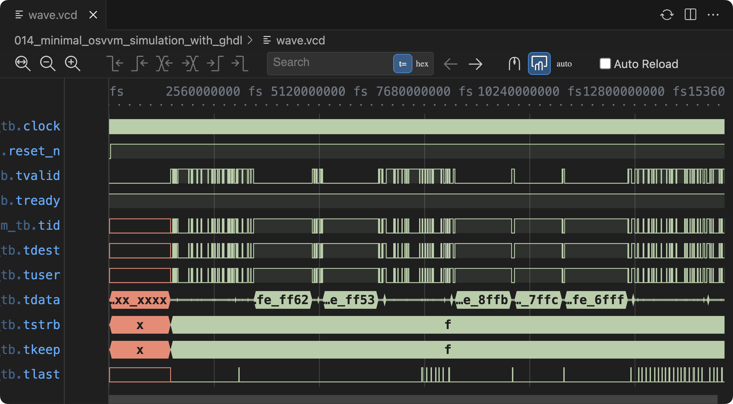The height and width of the screenshot is (404, 733).
Task: Open 014_minimal_osvvm_simulation_with_ghdl breadcrumb folder
Action: point(128,40)
